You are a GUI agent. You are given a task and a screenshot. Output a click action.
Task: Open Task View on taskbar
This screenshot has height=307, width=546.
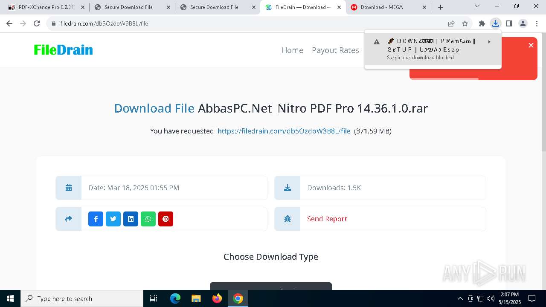click(x=154, y=298)
